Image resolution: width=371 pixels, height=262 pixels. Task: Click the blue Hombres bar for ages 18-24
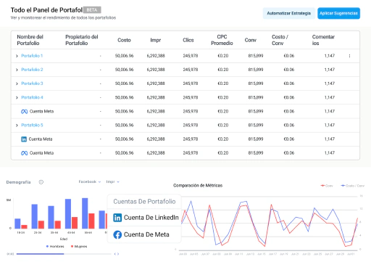[x=17, y=224]
